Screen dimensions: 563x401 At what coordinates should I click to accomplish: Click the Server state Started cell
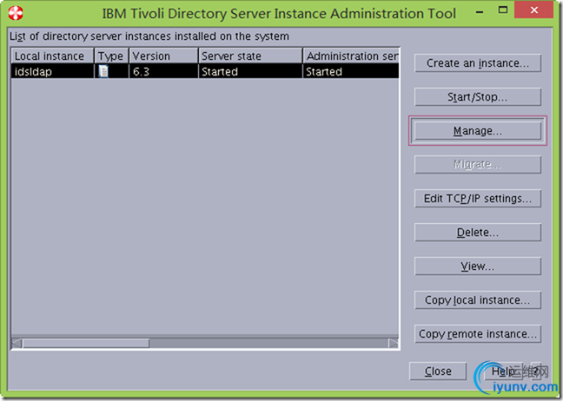pyautogui.click(x=250, y=71)
